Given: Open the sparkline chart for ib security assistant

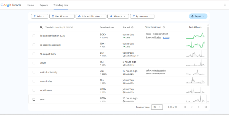Looking at the screenshot, I should [195, 45].
